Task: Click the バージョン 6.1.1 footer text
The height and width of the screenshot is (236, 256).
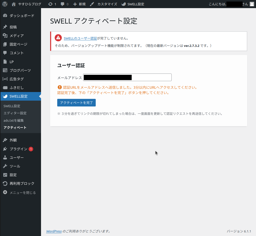Action: [239, 231]
